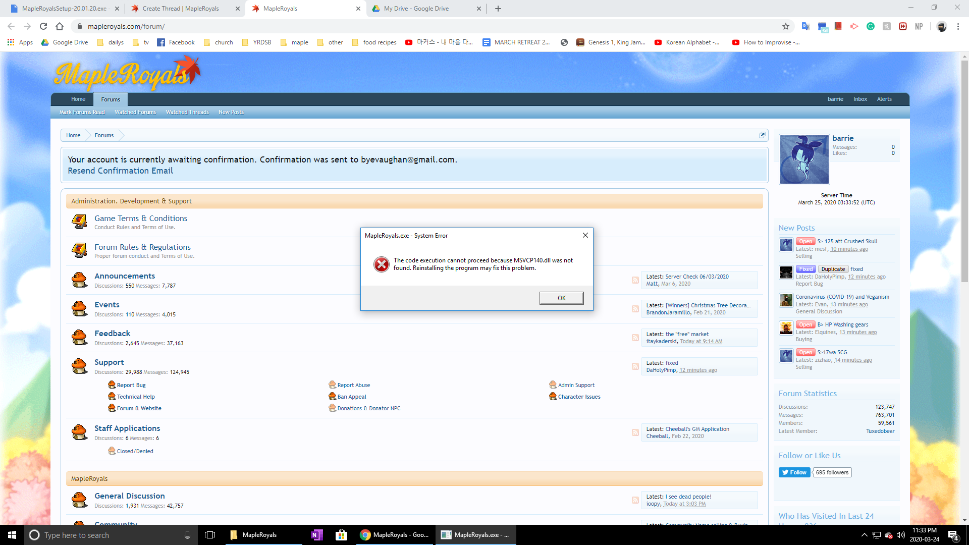Bookmark this page with the star icon

(x=786, y=26)
